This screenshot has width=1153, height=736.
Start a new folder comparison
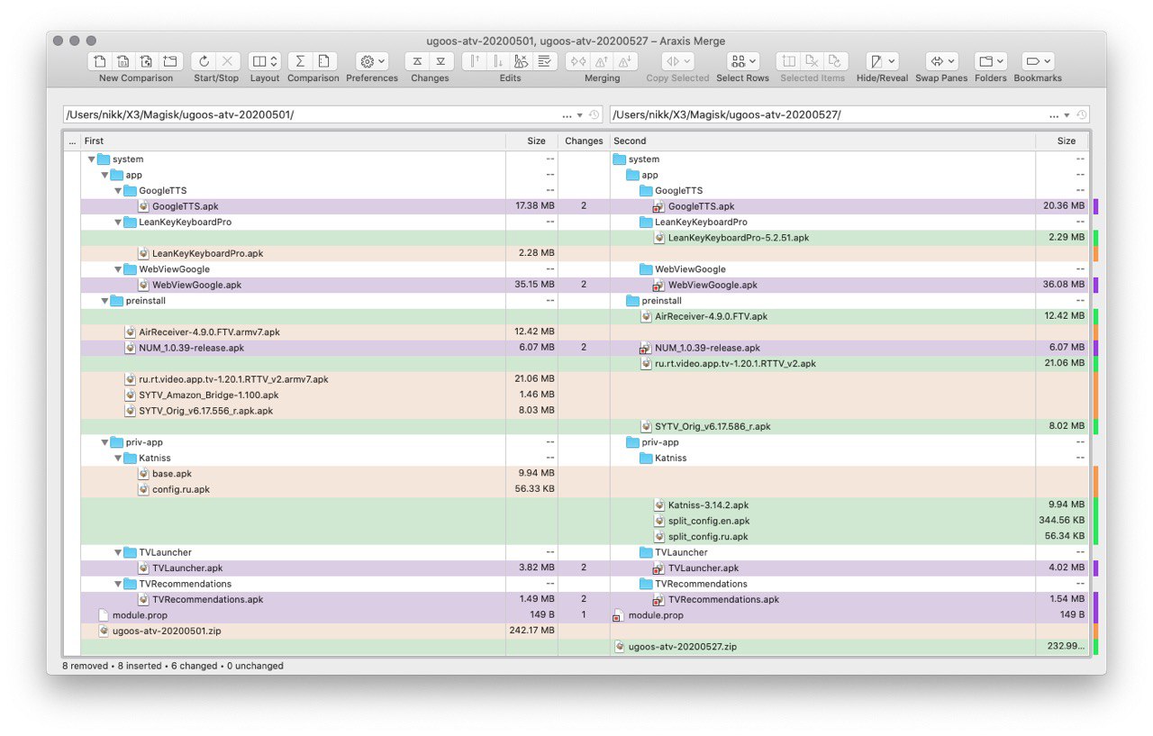[x=171, y=61]
